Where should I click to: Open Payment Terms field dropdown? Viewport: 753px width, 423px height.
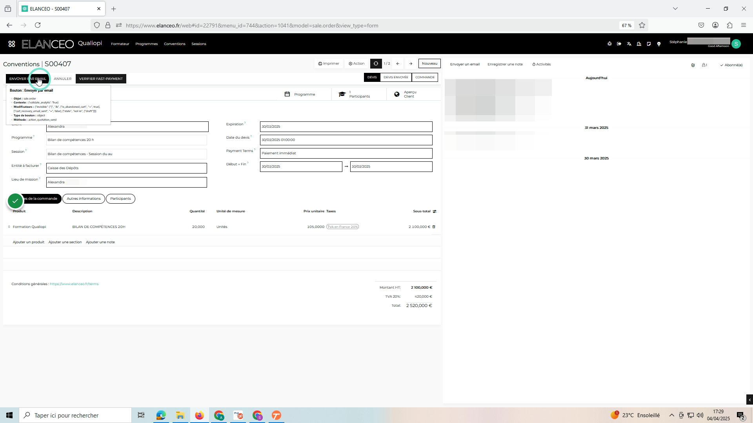click(x=346, y=153)
